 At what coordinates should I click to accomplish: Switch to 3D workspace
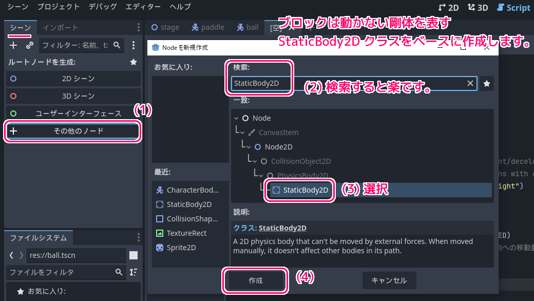[478, 8]
